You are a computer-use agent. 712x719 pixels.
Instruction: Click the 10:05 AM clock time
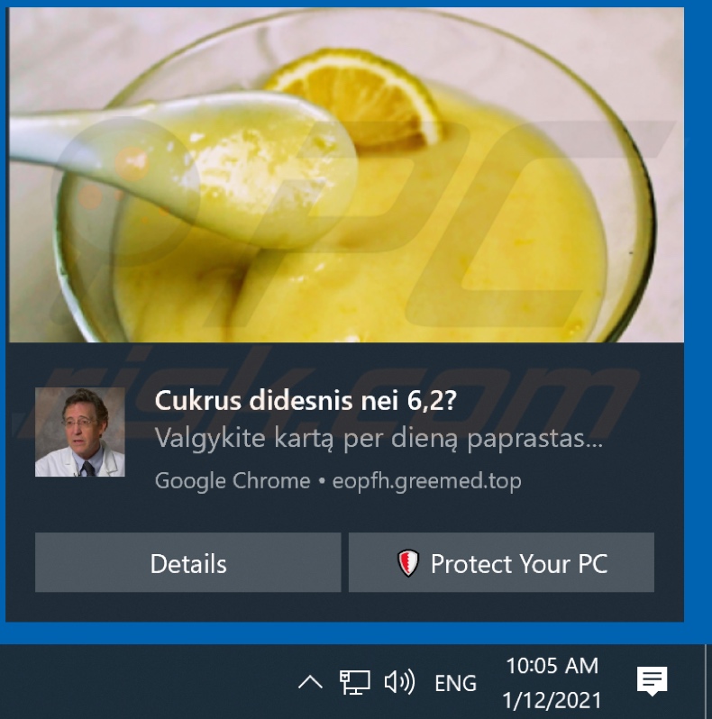(x=552, y=665)
